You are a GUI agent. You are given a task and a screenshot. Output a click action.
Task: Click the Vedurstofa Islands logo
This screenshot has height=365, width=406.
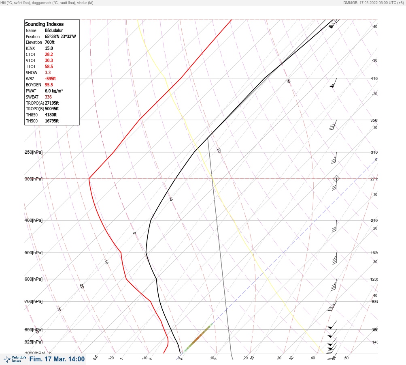coord(15,359)
